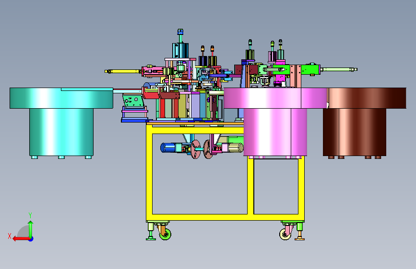The image size is (416, 269).
Task: Click the cream caster wheel at right
Action: (x=285, y=235)
